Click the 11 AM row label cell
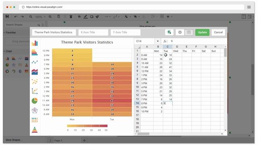258x145 pixels. click(147, 67)
